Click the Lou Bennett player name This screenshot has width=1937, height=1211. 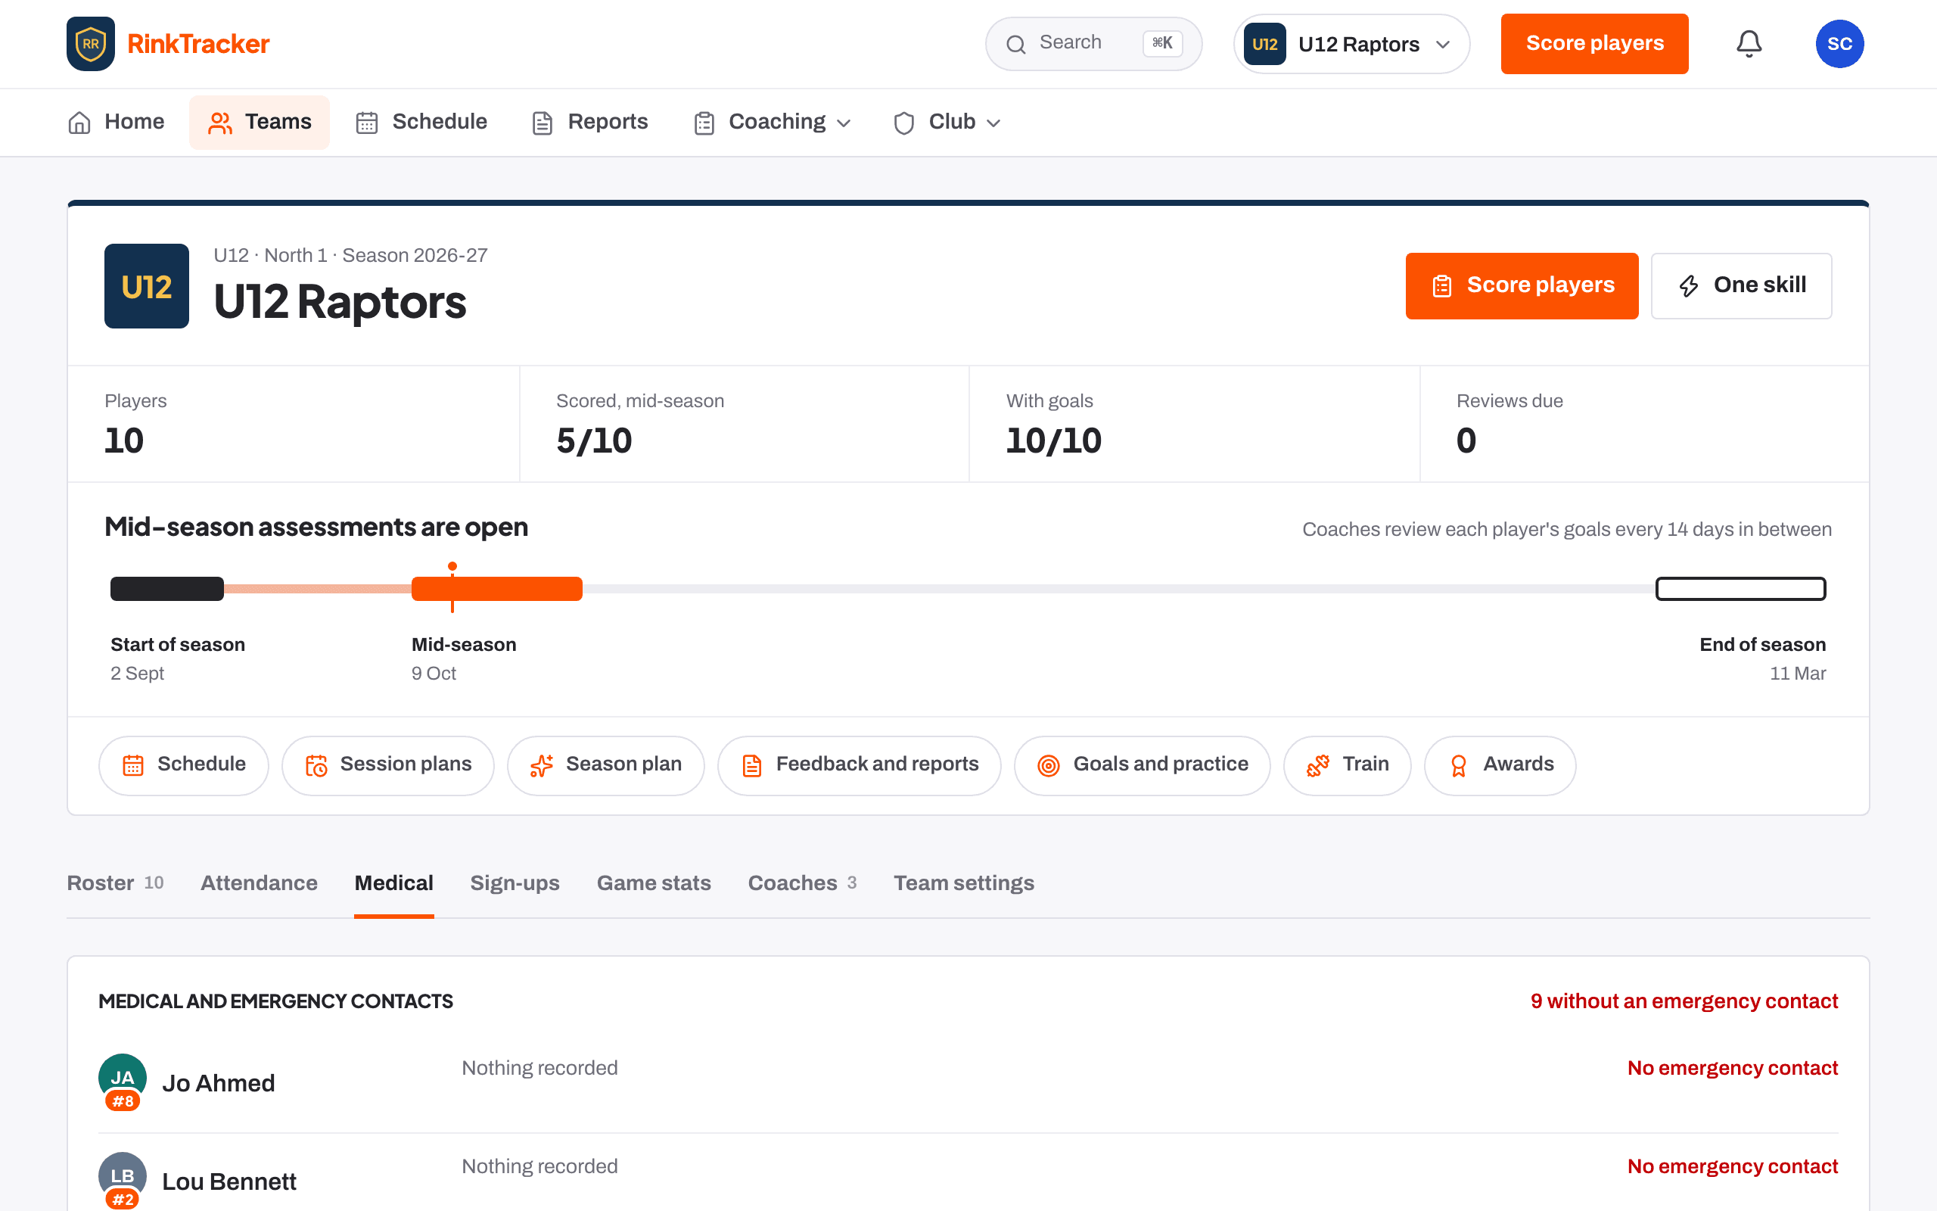[229, 1181]
